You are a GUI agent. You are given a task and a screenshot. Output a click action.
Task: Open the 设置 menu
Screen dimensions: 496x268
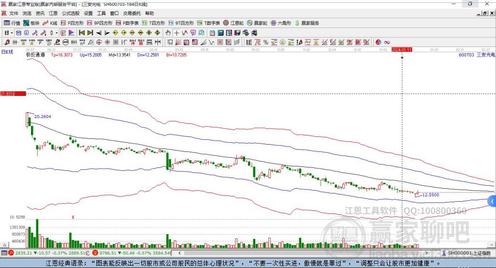pyautogui.click(x=88, y=13)
